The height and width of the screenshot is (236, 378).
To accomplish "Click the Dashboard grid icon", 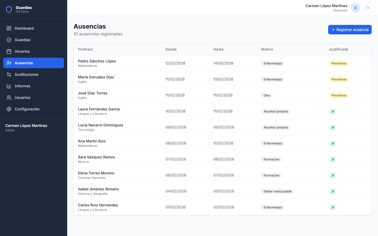I will pos(9,28).
